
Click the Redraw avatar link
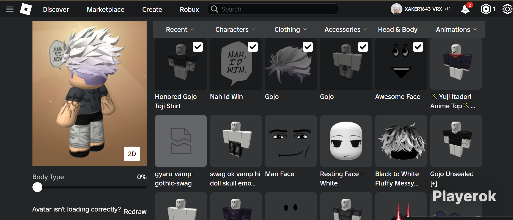point(135,212)
